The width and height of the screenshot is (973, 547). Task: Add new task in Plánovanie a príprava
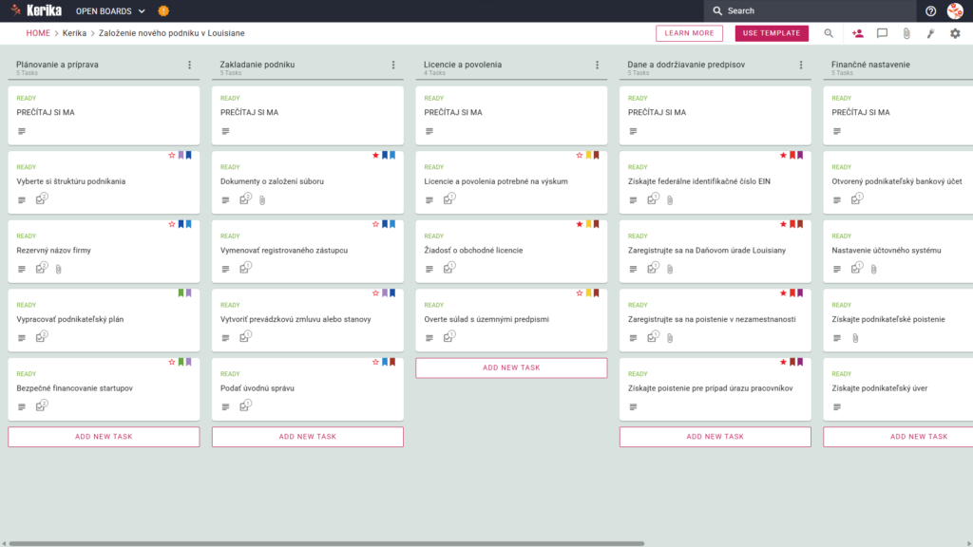click(x=104, y=437)
